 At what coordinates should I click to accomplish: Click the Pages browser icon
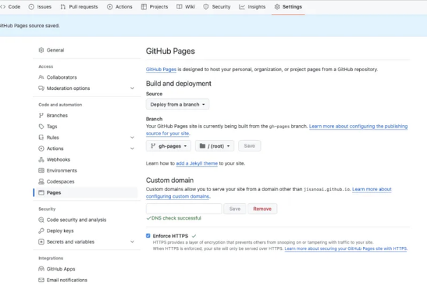click(x=41, y=193)
